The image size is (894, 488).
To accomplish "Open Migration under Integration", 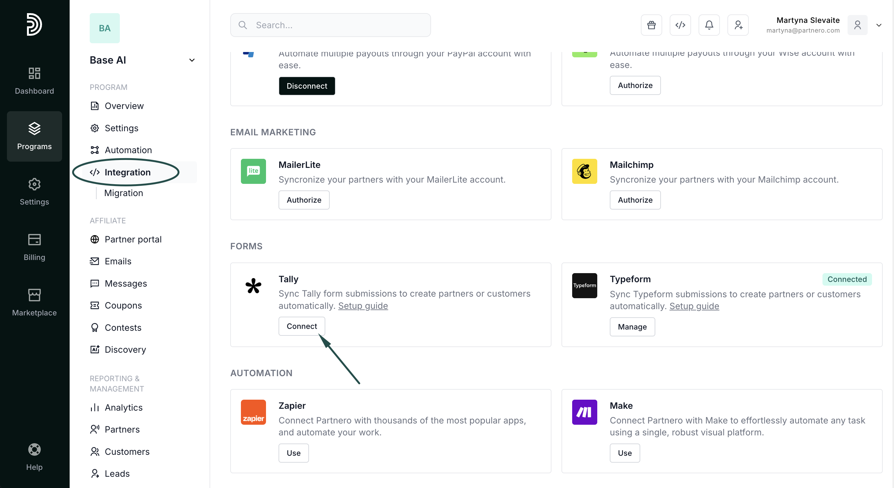I will point(124,193).
